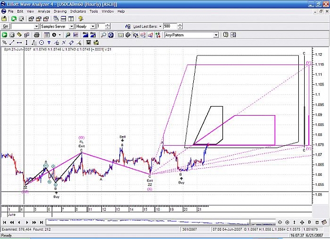
Task: Click the 'Ready' status bar text
Action: click(x=6, y=235)
